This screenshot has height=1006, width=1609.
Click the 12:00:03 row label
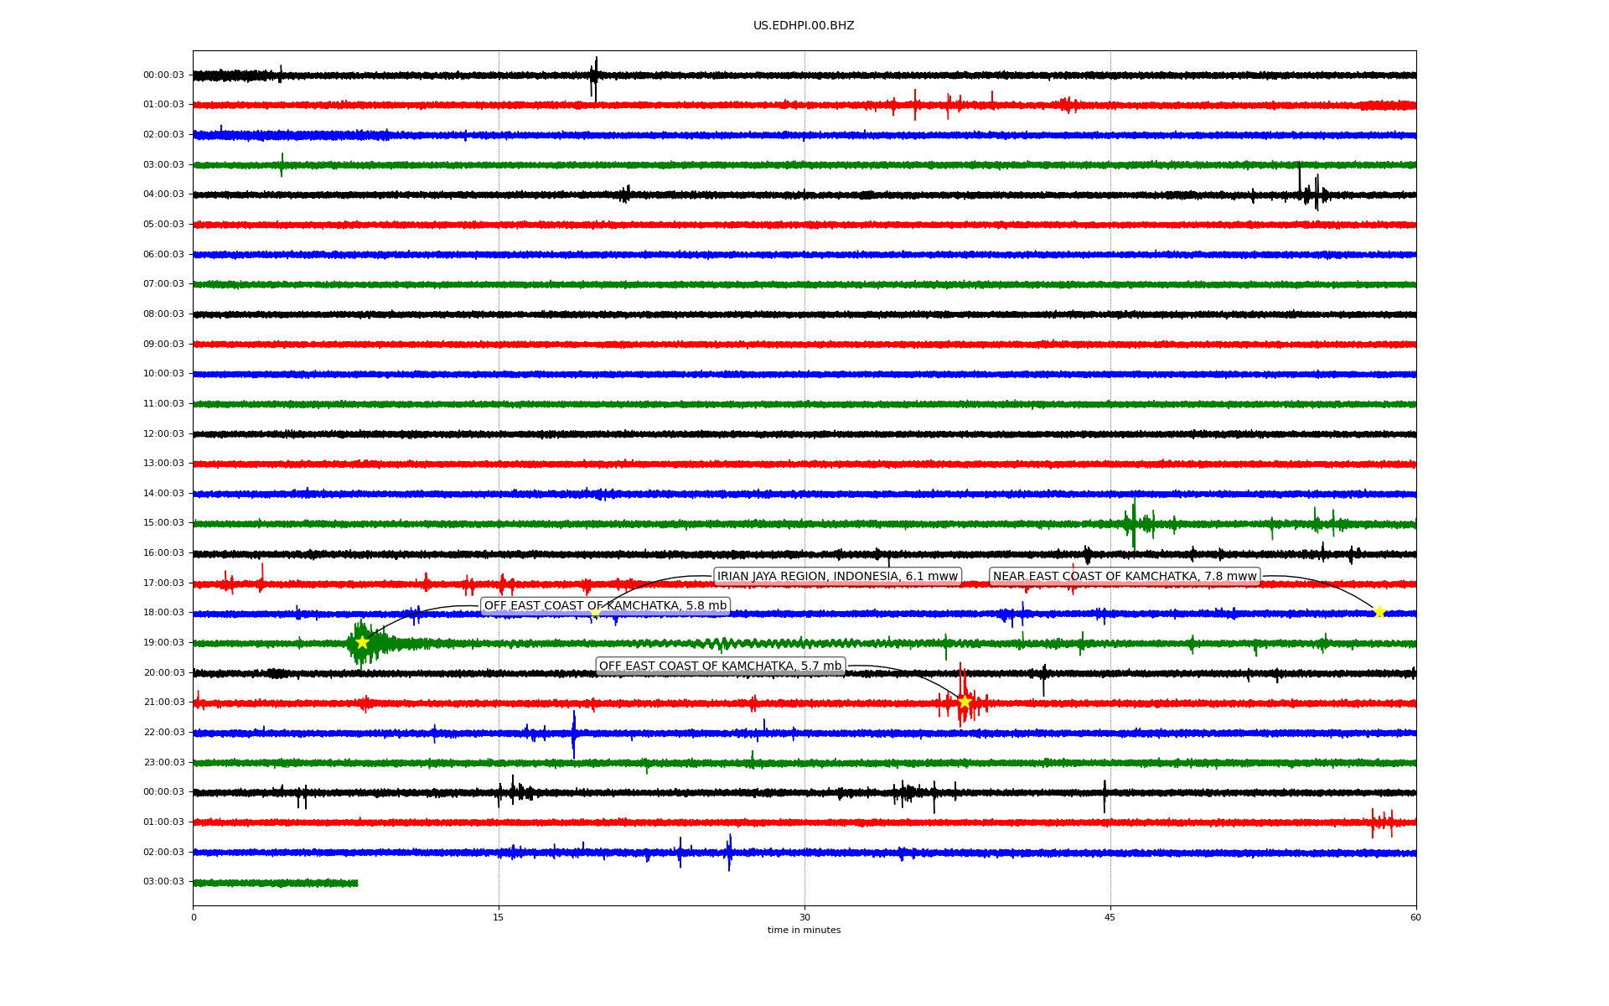click(x=163, y=433)
